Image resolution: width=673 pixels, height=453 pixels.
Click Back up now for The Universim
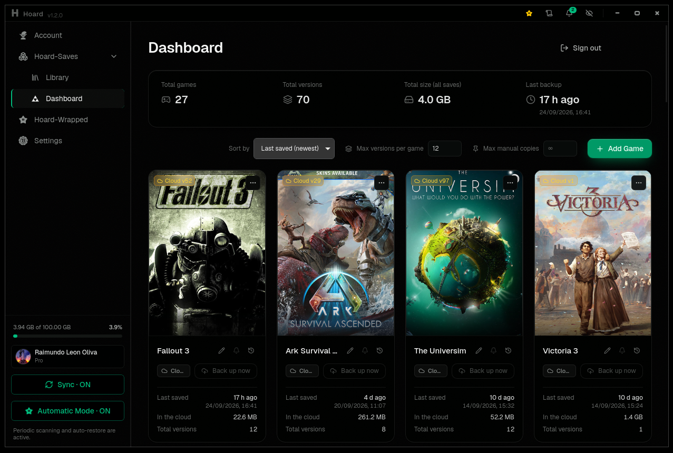click(x=483, y=371)
